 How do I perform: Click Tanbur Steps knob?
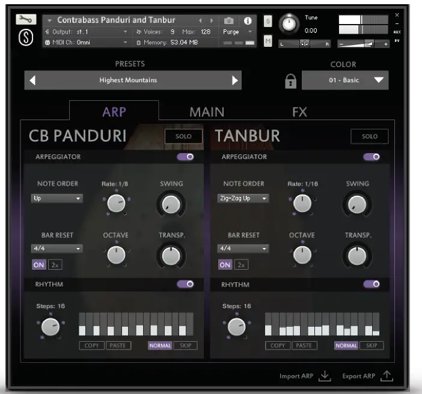[x=237, y=327]
